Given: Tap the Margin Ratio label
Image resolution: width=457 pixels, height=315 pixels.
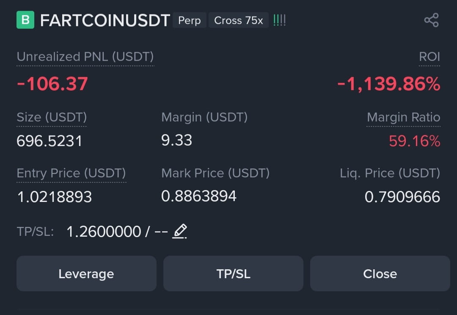Looking at the screenshot, I should (403, 117).
